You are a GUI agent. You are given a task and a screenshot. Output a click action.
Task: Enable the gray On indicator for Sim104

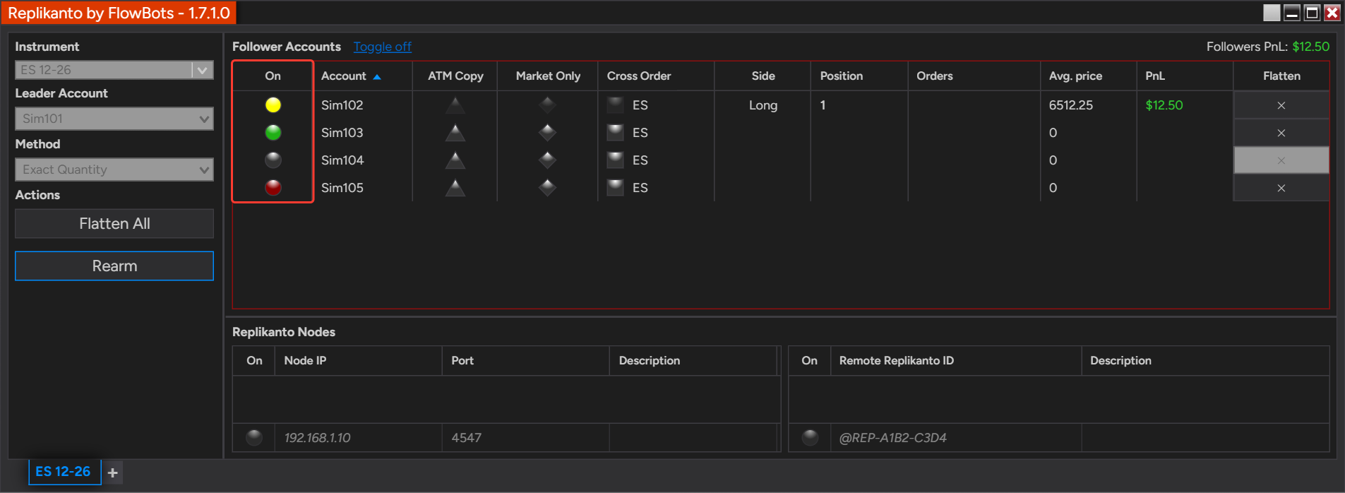click(x=273, y=160)
